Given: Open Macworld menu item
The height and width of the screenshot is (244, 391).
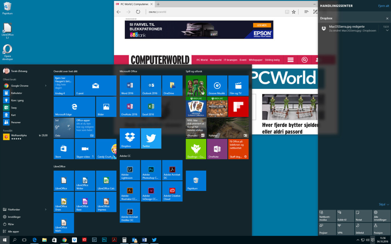Looking at the screenshot, I should pos(216,60).
